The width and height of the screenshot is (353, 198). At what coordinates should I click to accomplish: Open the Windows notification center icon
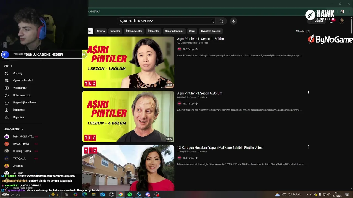[x=347, y=194]
